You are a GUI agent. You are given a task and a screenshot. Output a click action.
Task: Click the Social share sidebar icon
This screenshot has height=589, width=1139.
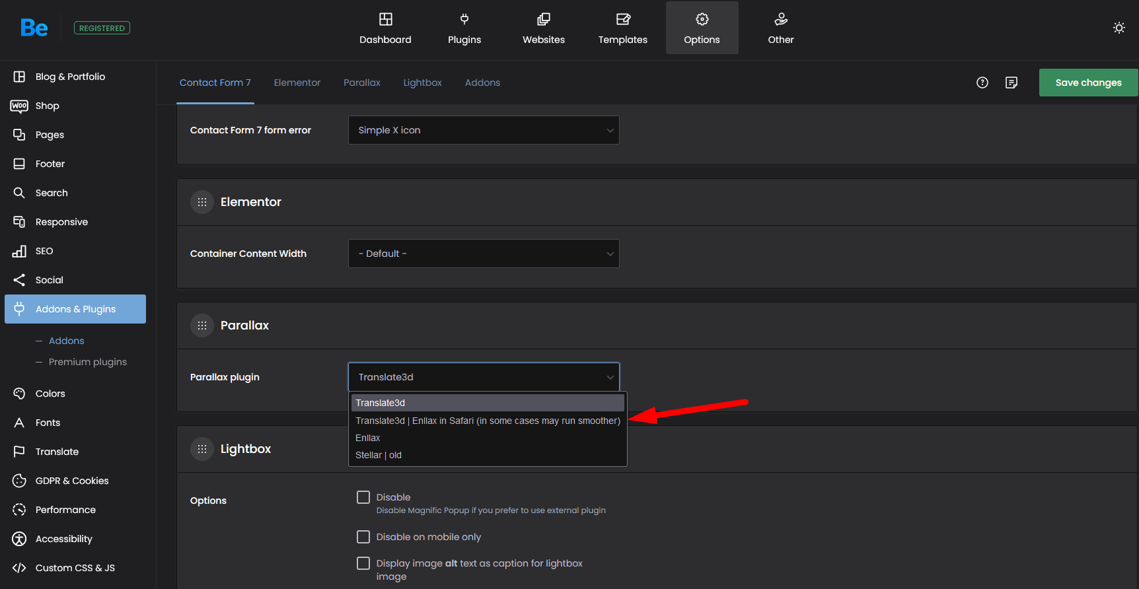[x=19, y=280]
